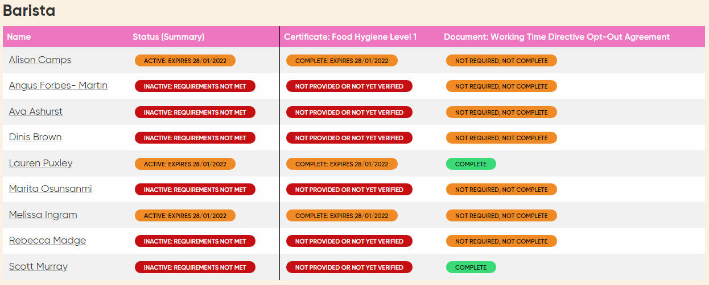Click Dinis Brown opt-out not required badge
The width and height of the screenshot is (709, 285).
point(501,138)
